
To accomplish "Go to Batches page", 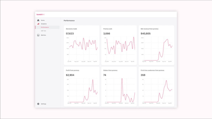I will coord(43,35).
